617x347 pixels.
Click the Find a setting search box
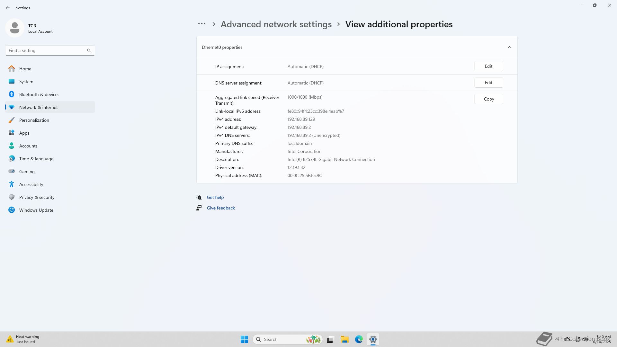pos(47,50)
